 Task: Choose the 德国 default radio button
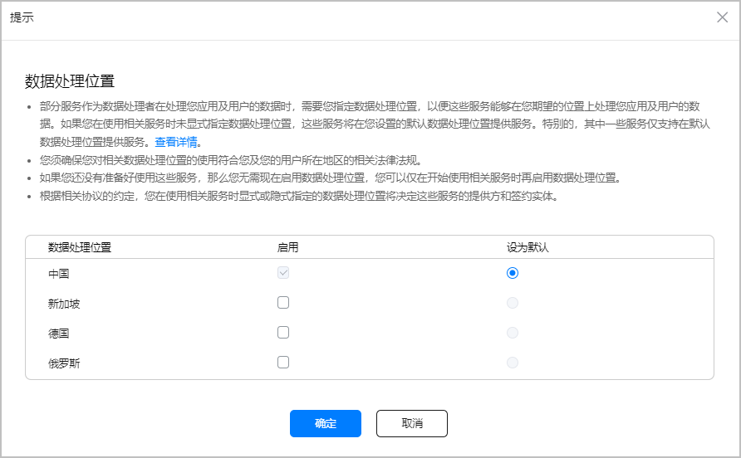click(513, 333)
